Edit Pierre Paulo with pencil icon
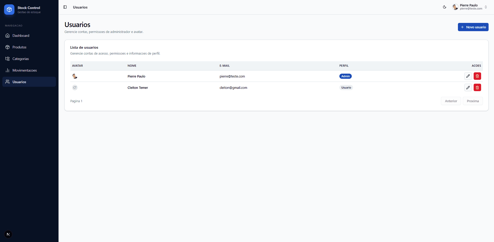The width and height of the screenshot is (494, 242). click(468, 76)
